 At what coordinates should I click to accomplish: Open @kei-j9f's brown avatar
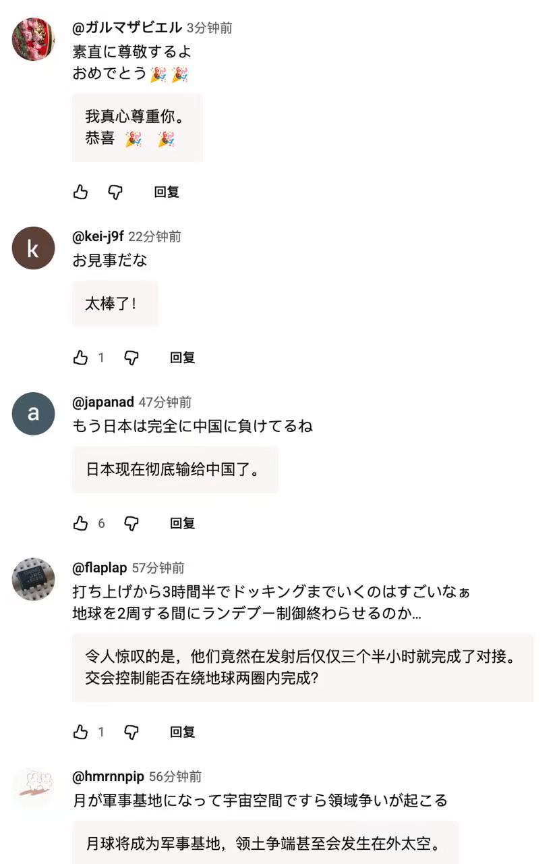[x=33, y=248]
